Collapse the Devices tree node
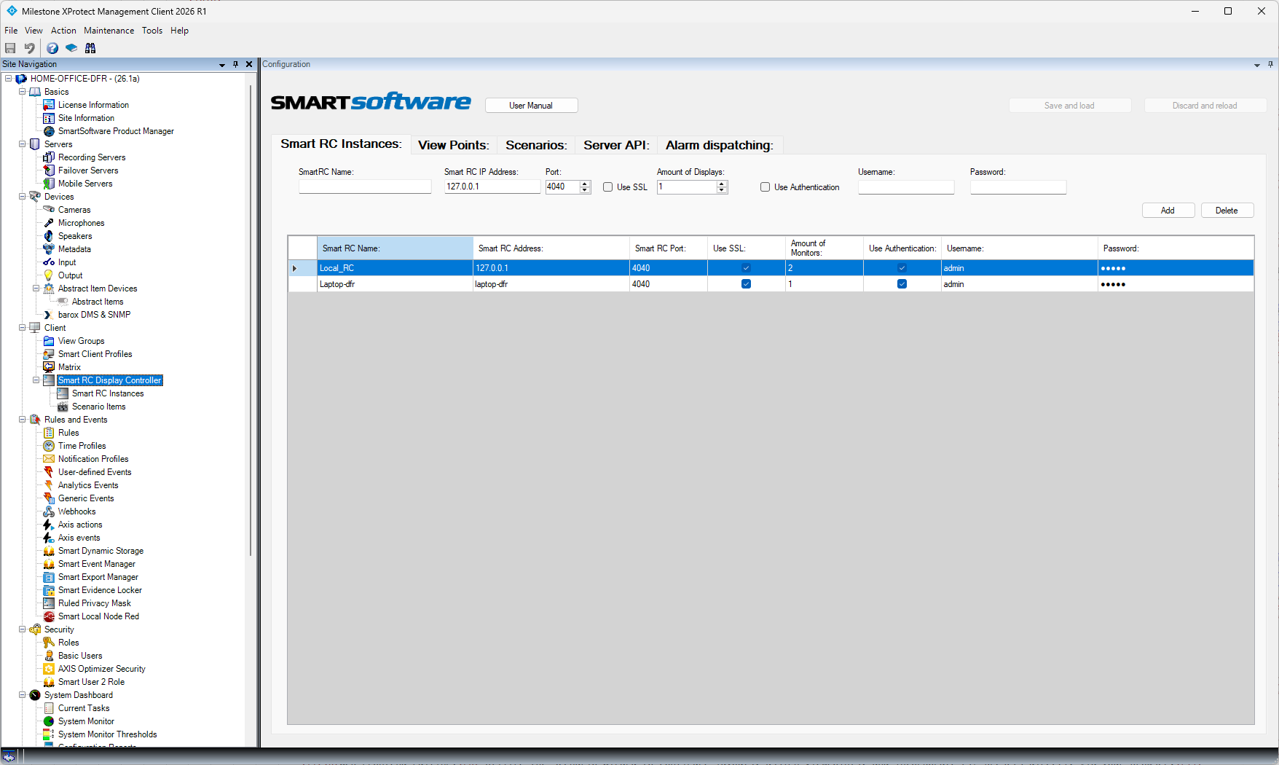1279x765 pixels. click(x=22, y=197)
